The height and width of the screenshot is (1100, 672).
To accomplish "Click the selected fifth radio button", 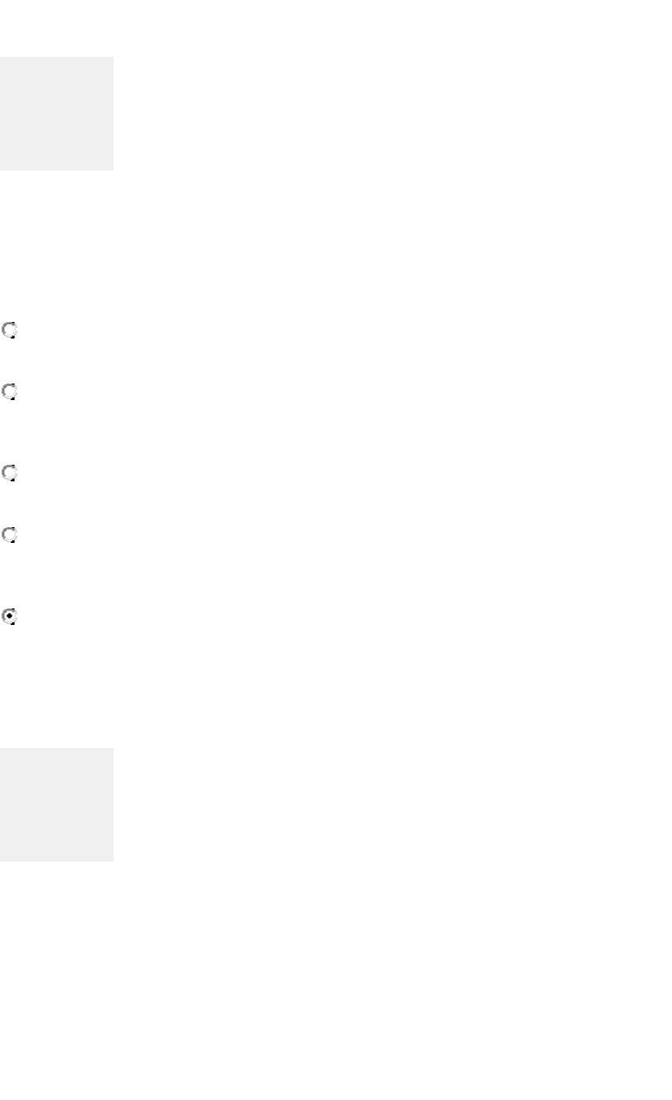I will [x=9, y=616].
